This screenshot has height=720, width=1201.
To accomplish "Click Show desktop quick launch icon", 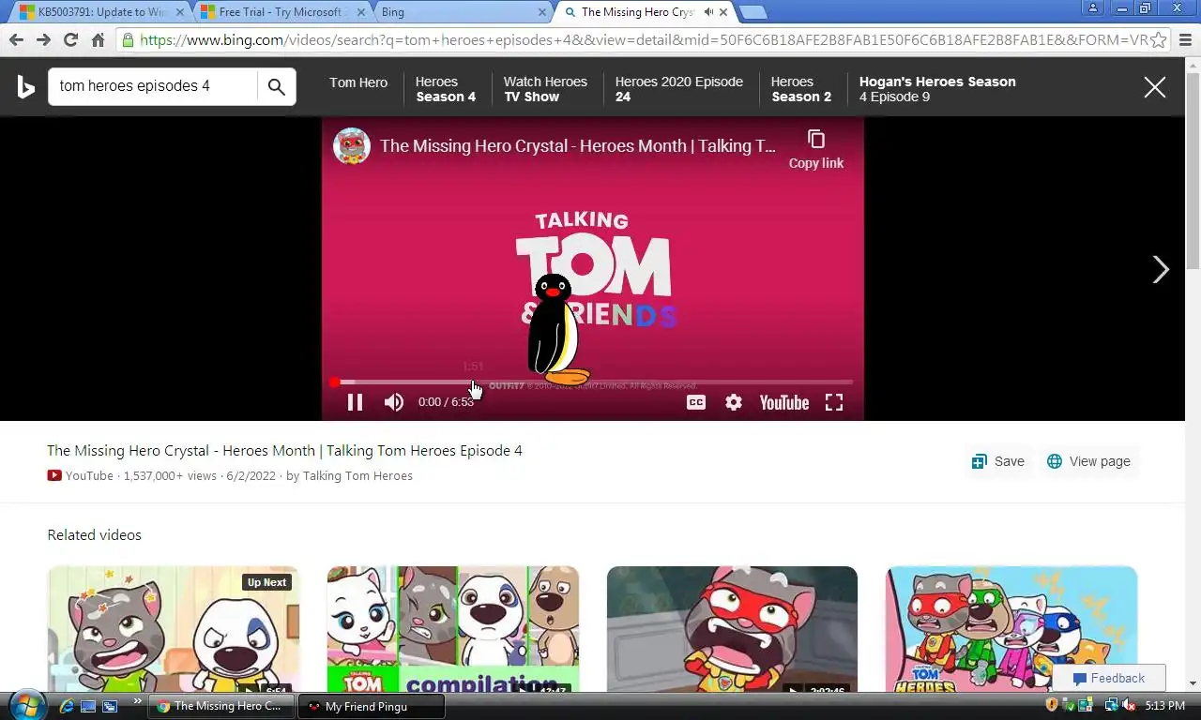I will coord(88,706).
